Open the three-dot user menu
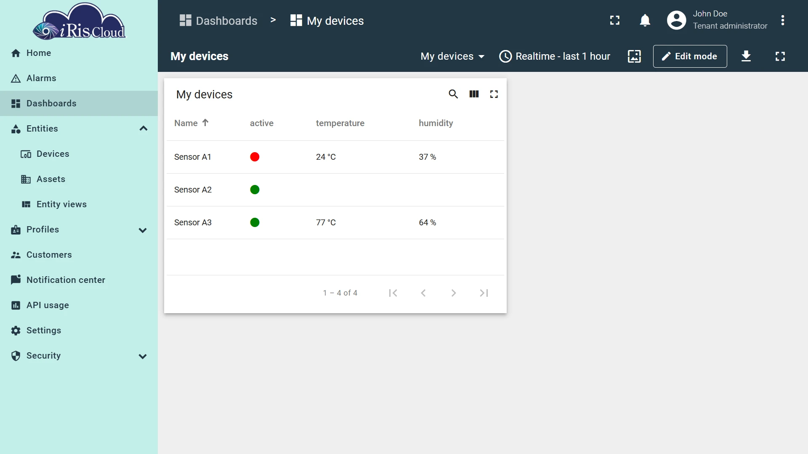 tap(783, 20)
